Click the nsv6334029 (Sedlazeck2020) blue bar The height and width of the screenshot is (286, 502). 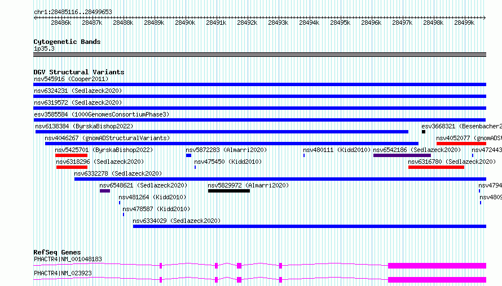(x=310, y=226)
